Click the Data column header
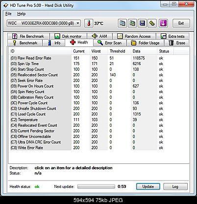The image size is (197, 204). pos(144,51)
